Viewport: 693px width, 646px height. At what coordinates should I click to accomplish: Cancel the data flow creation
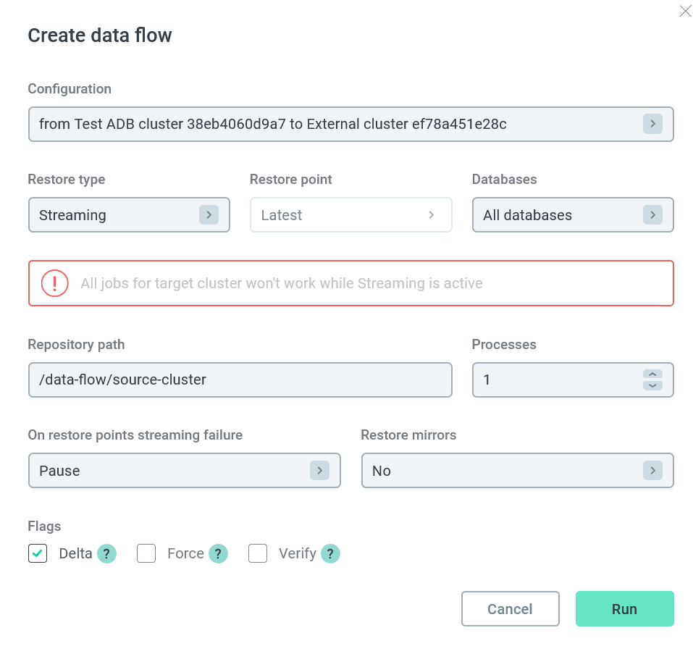[511, 608]
